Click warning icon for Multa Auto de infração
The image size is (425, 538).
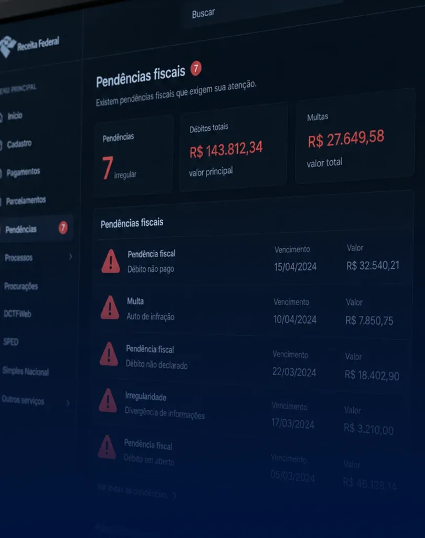pyautogui.click(x=110, y=307)
